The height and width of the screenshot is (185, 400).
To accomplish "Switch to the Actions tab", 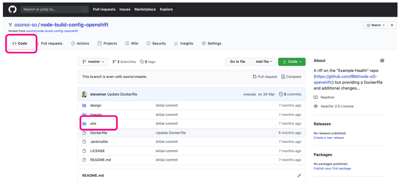I will (80, 44).
